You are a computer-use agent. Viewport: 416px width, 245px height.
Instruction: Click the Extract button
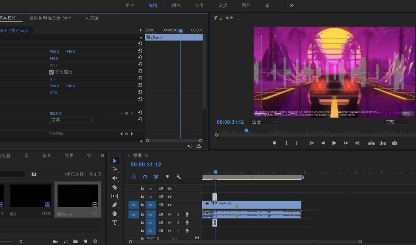pos(383,143)
